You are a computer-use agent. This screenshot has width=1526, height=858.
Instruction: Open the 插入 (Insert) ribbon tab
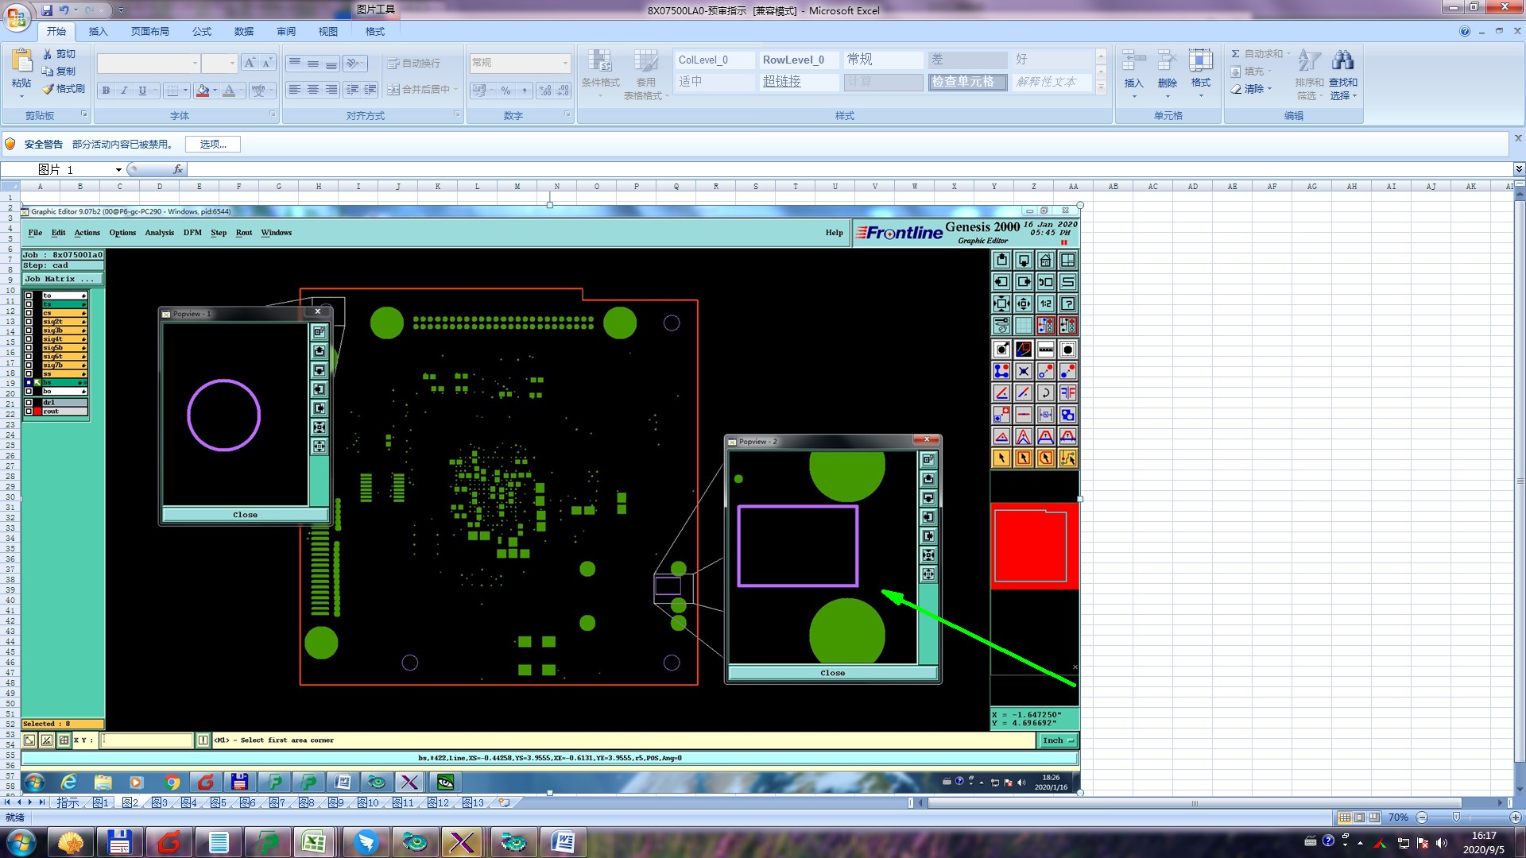(x=98, y=31)
